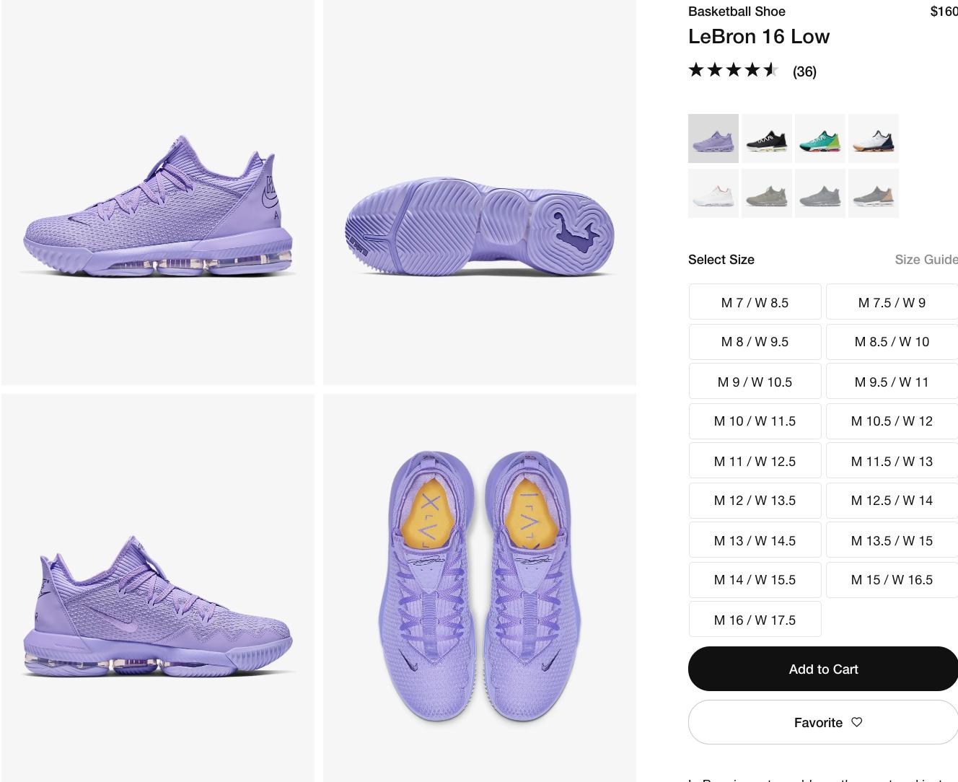The image size is (958, 782).
Task: Select the grey and tan shoe colorway
Action: coord(873,193)
